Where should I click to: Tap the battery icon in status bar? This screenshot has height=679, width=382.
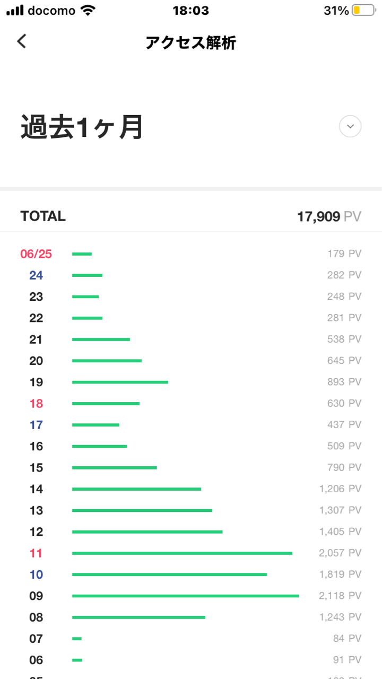click(x=363, y=10)
